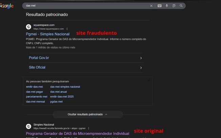Click the squarespace.com globe favicon
221x138 pixels.
click(29, 27)
